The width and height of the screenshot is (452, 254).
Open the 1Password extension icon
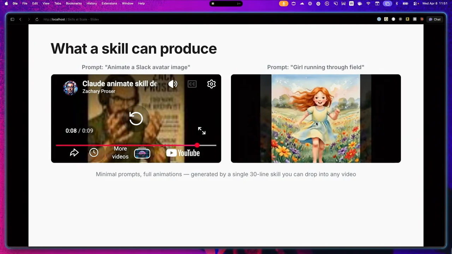379,19
